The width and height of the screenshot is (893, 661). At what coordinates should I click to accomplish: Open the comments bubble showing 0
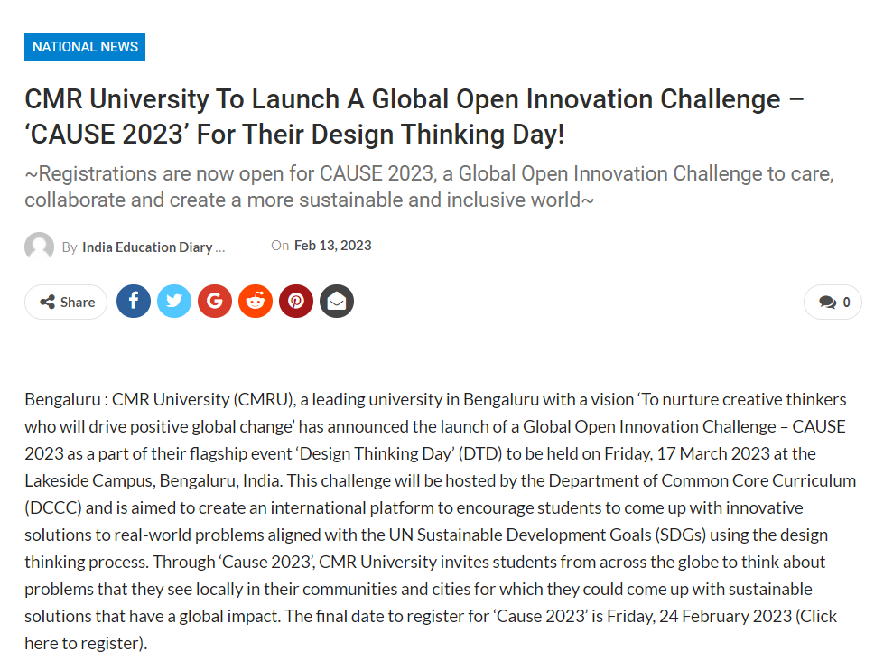point(833,303)
